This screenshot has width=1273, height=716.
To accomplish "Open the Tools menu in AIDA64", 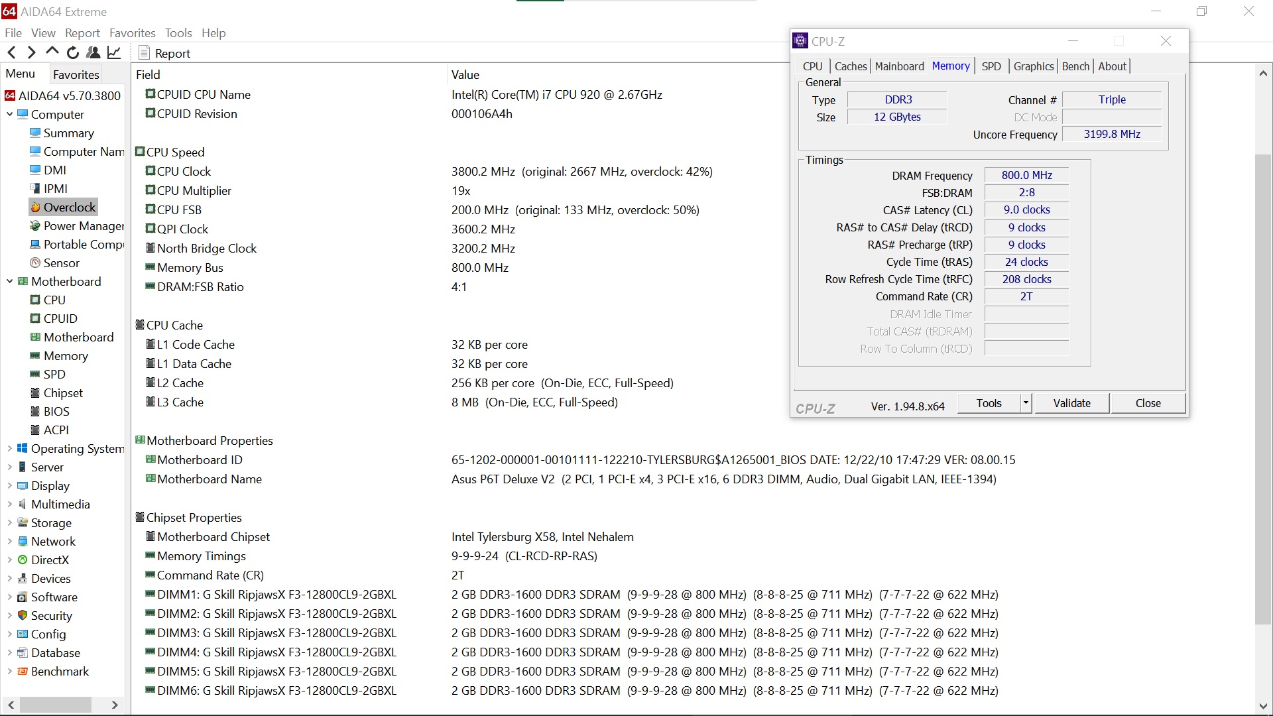I will [179, 32].
